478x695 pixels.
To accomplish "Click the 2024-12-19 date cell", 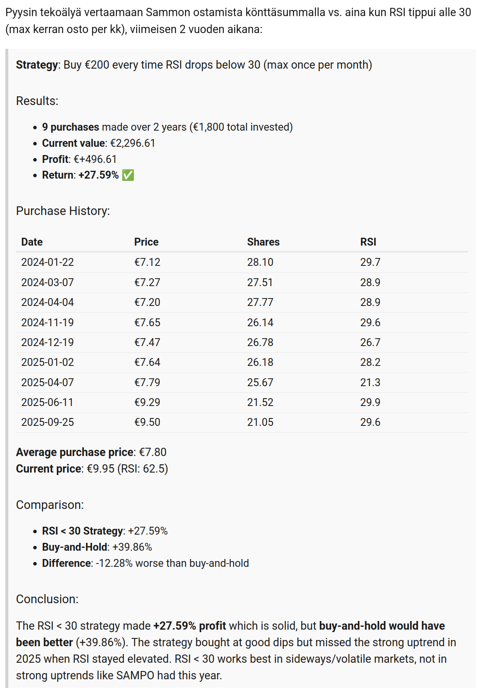I will [x=48, y=342].
